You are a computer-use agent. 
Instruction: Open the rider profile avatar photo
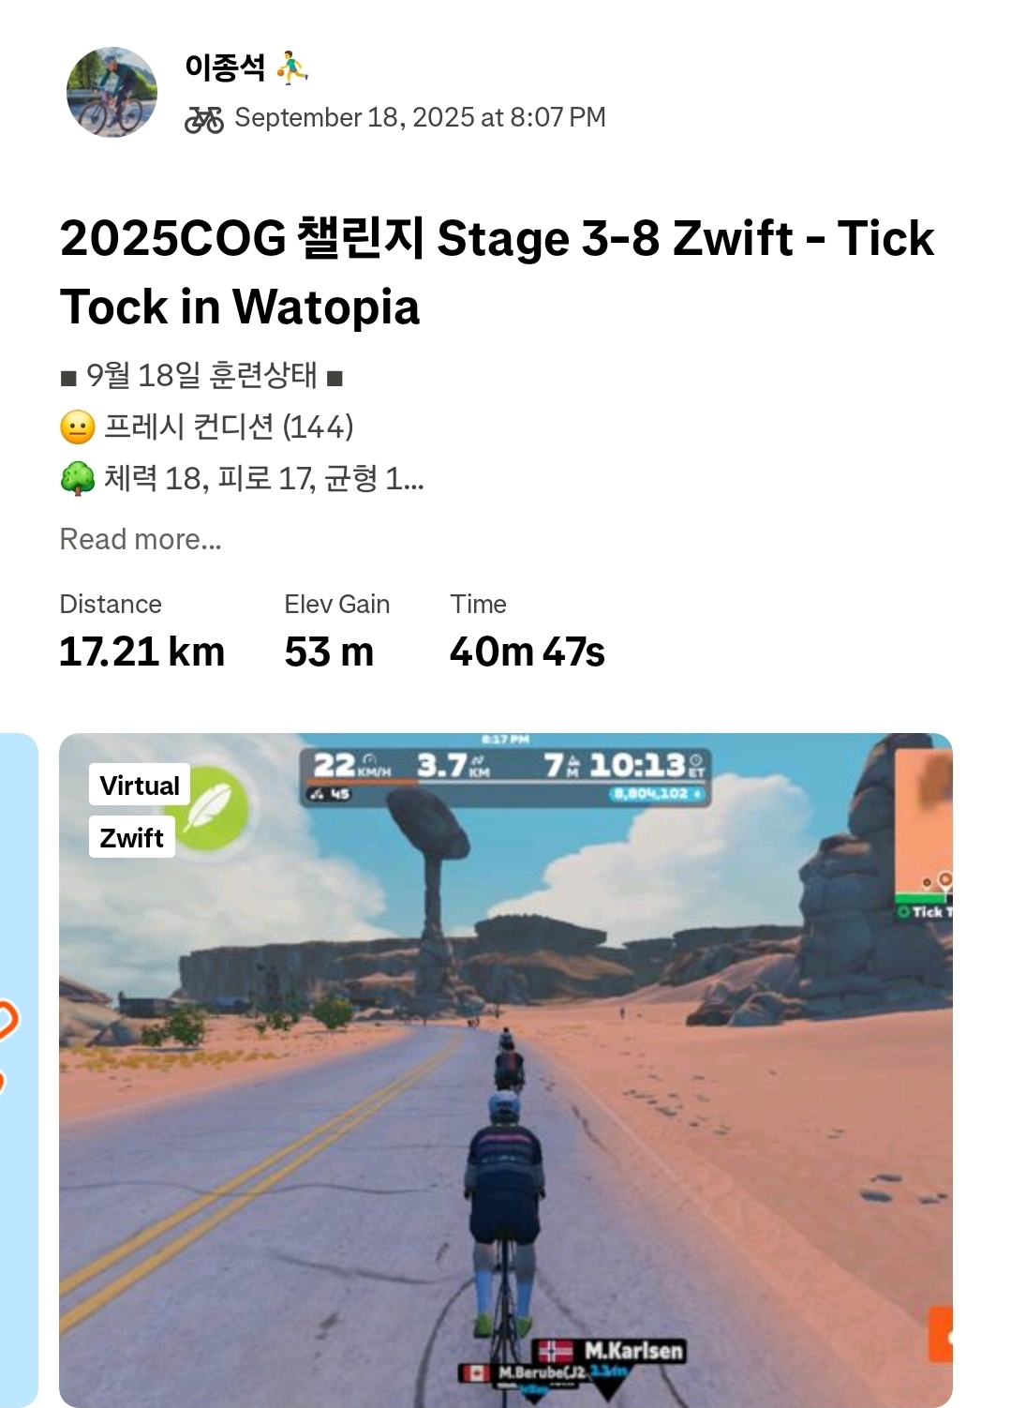112,92
